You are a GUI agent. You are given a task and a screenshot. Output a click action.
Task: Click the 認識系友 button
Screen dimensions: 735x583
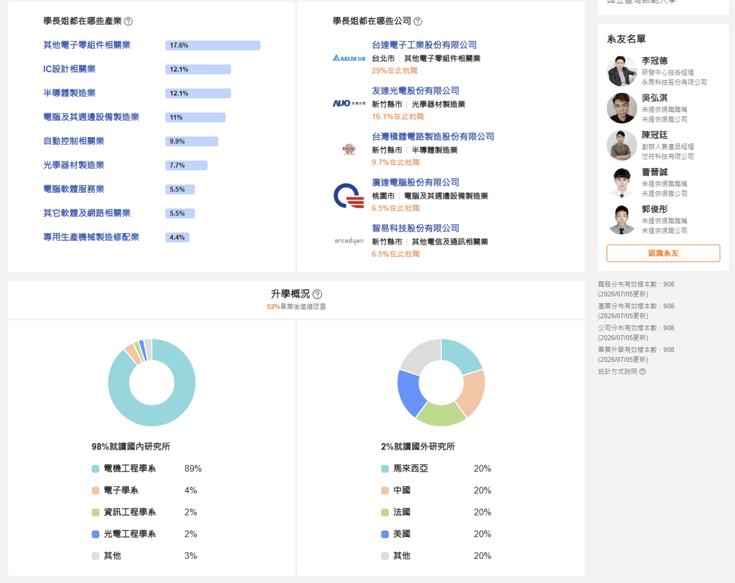coord(663,253)
